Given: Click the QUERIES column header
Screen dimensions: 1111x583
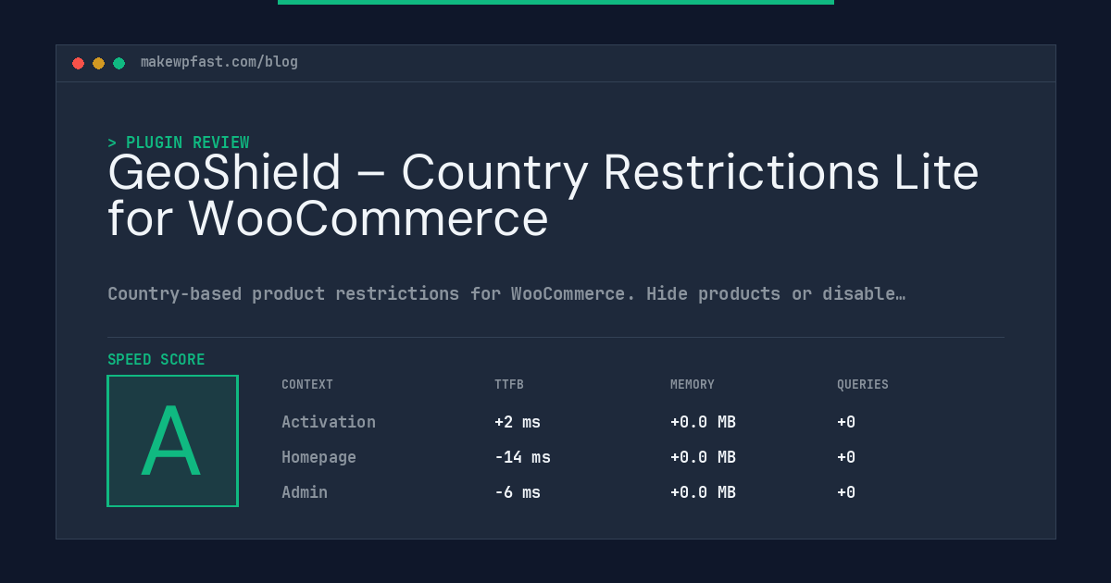Looking at the screenshot, I should pyautogui.click(x=863, y=385).
